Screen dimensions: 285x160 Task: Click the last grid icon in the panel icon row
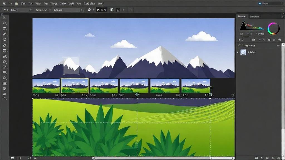point(279,40)
